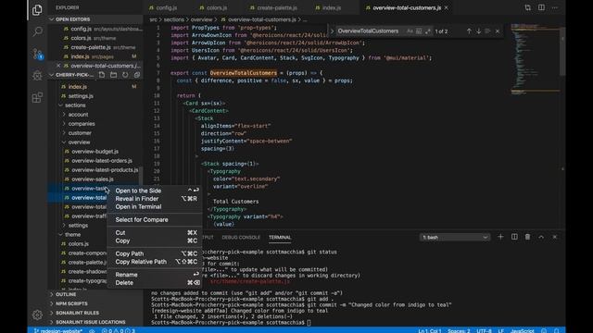Split the terminal panel
The width and height of the screenshot is (593, 333).
pos(514,237)
